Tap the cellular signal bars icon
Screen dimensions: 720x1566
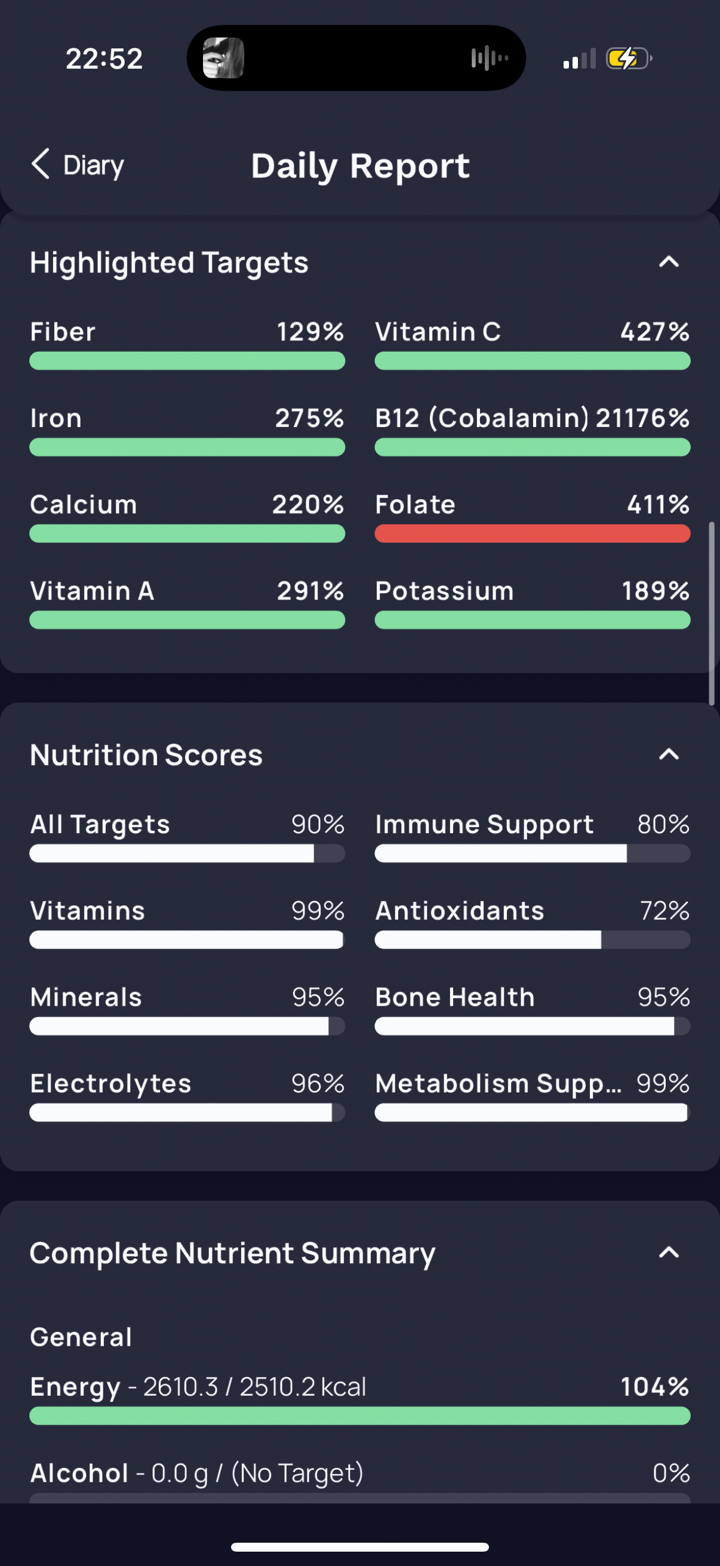point(579,60)
